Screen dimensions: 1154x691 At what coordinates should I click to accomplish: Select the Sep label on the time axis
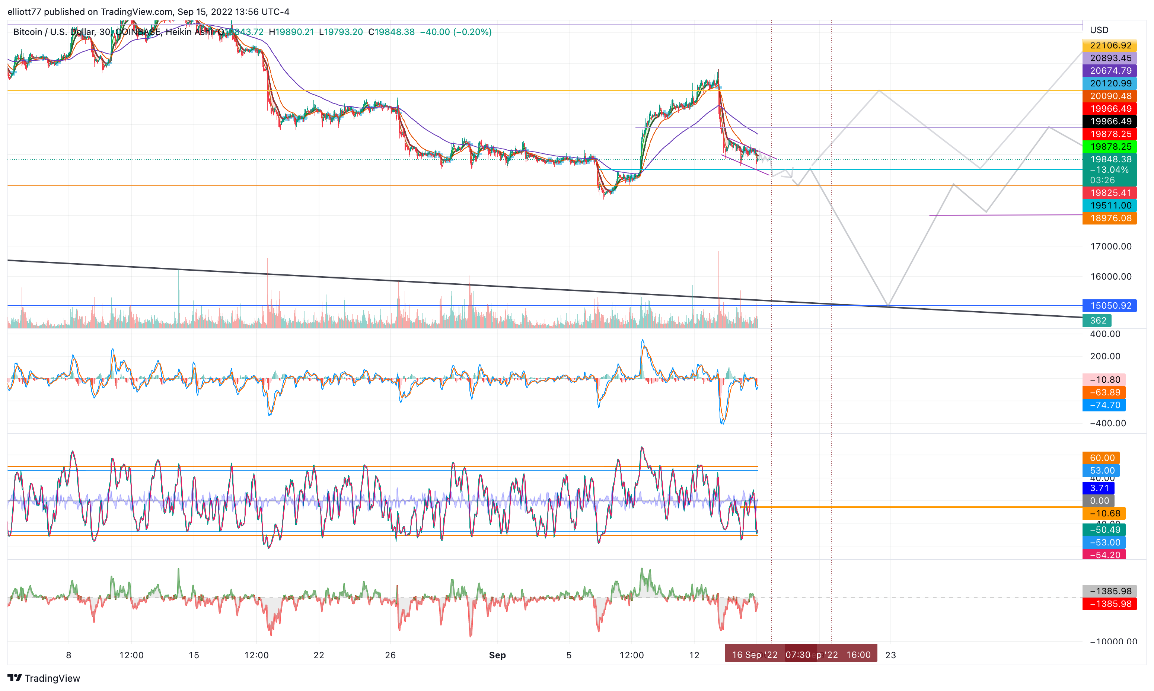497,655
